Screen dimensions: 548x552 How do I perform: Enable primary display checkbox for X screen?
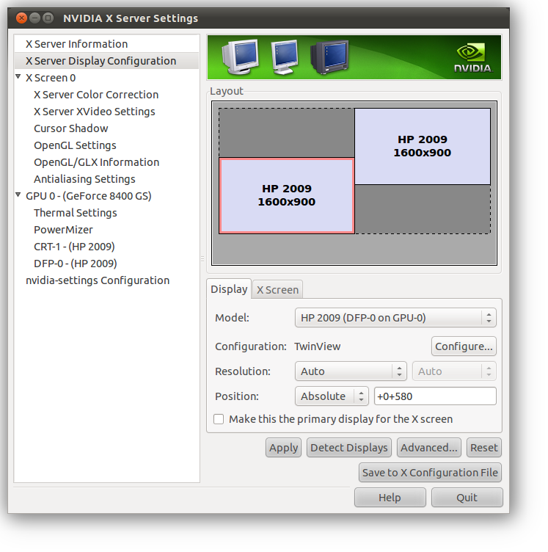tap(219, 419)
